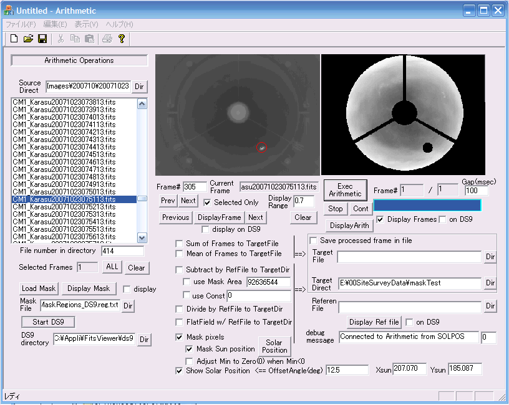Click the Start DS9 button
Viewport: 509px width, 405px height.
click(48, 322)
